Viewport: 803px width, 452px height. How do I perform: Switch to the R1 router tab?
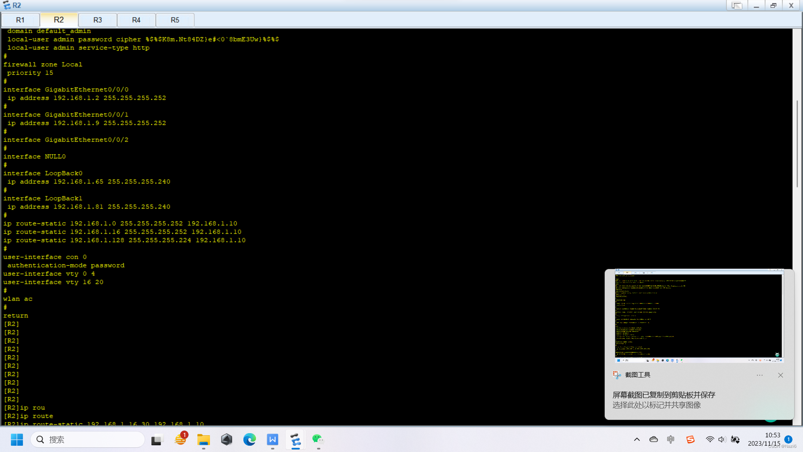[x=20, y=20]
